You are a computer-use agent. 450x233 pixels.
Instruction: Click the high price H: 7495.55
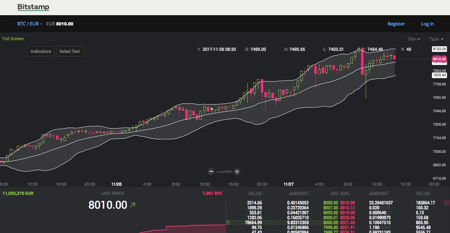click(x=294, y=49)
